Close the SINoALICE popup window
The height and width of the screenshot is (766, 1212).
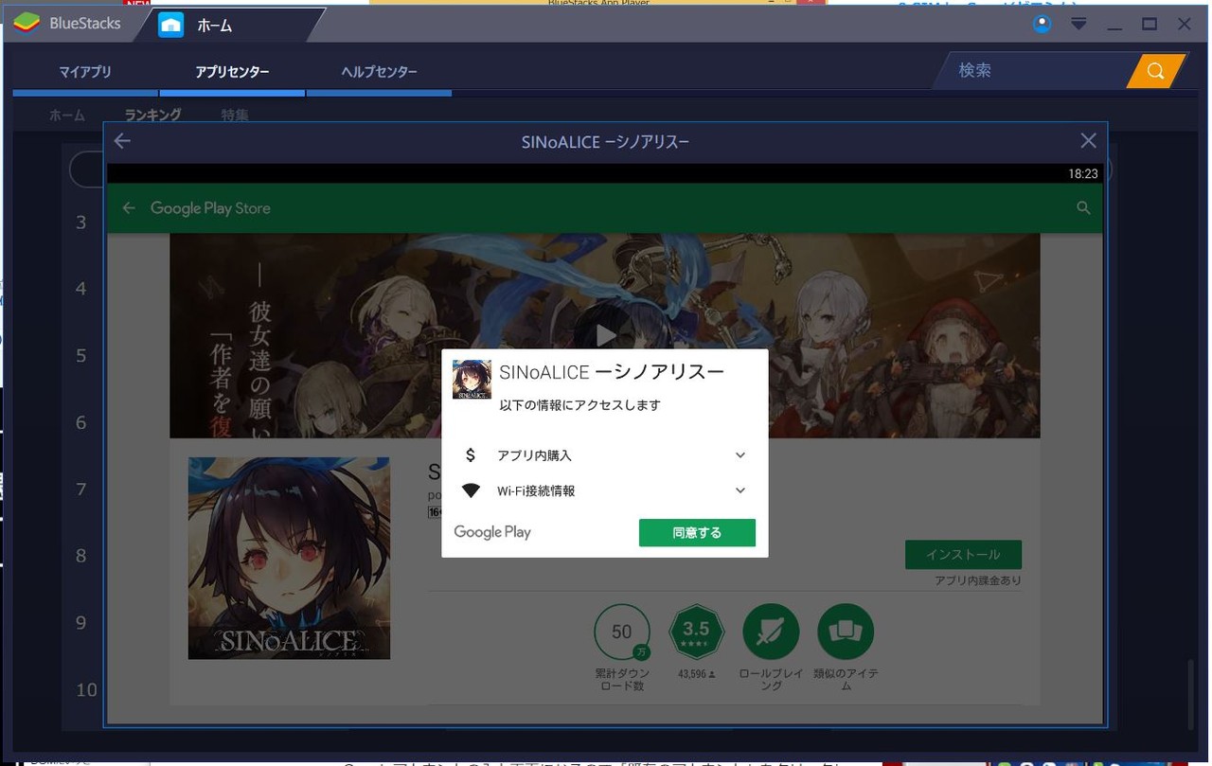tap(1089, 141)
